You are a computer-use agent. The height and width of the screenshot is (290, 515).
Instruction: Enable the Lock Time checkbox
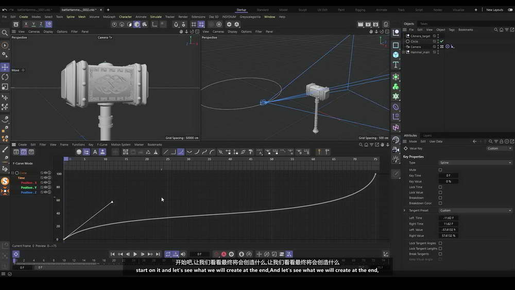[440, 187]
